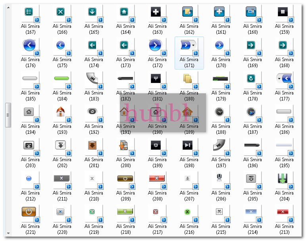Select the Ali Smira (169) teal right arrow
Image resolution: width=306 pixels, height=241 pixels.
(x=251, y=45)
